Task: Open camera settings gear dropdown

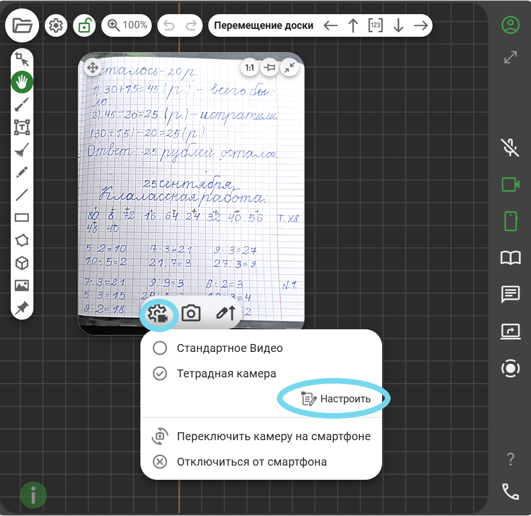Action: coord(157,313)
